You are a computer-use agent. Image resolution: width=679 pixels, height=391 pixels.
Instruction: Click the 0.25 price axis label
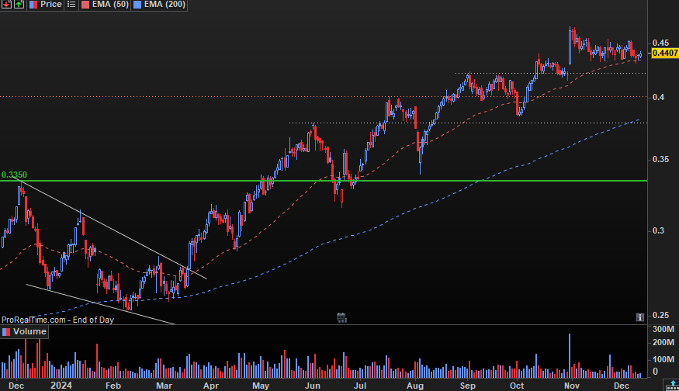pyautogui.click(x=660, y=315)
